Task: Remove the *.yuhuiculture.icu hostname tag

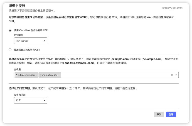Action: point(37,75)
